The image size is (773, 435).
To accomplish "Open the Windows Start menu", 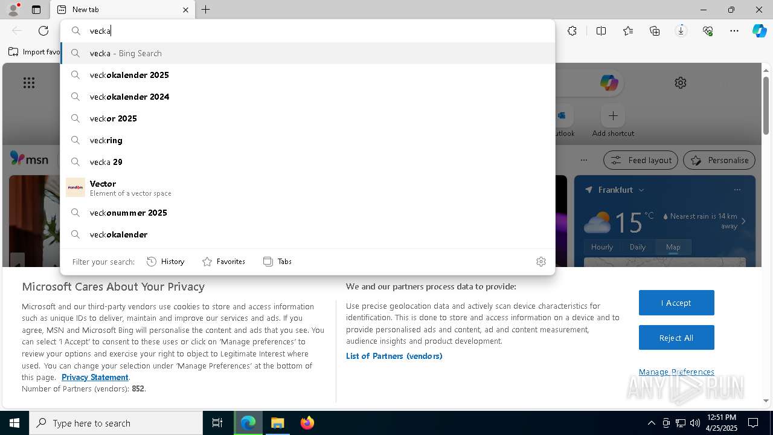I will point(14,423).
